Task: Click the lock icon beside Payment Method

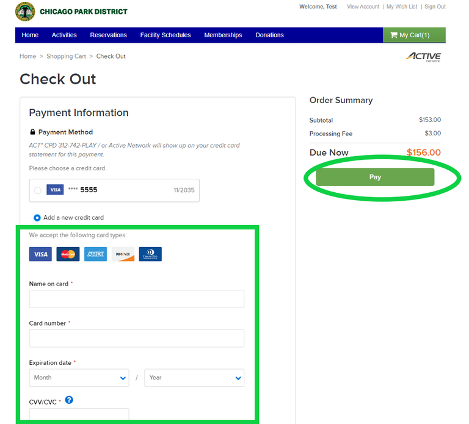Action: [32, 132]
